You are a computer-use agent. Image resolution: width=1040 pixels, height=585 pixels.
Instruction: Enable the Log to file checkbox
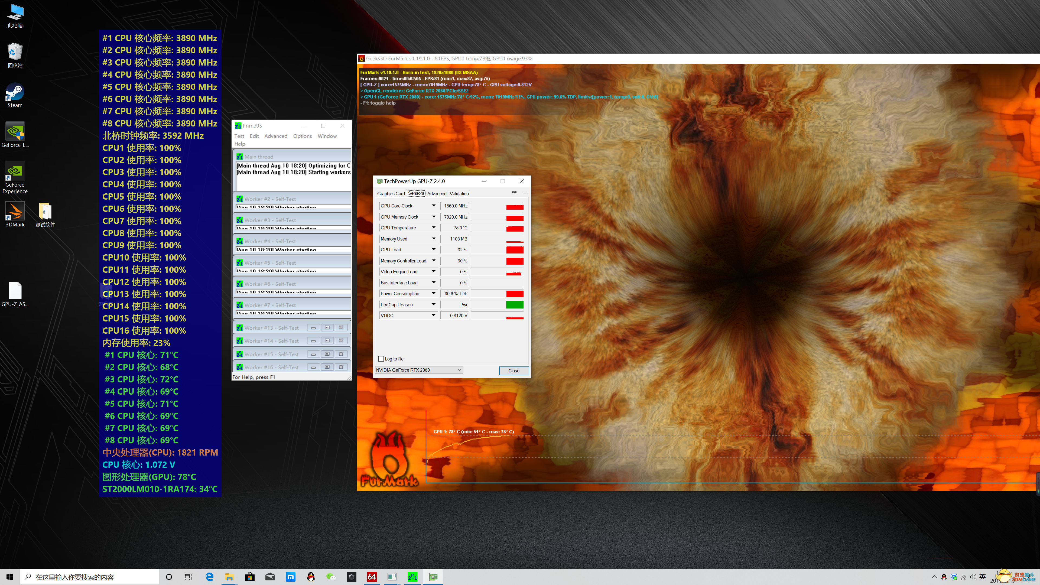381,359
